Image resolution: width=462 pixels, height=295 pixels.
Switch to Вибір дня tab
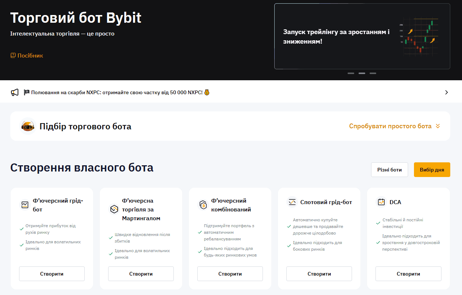coord(432,170)
